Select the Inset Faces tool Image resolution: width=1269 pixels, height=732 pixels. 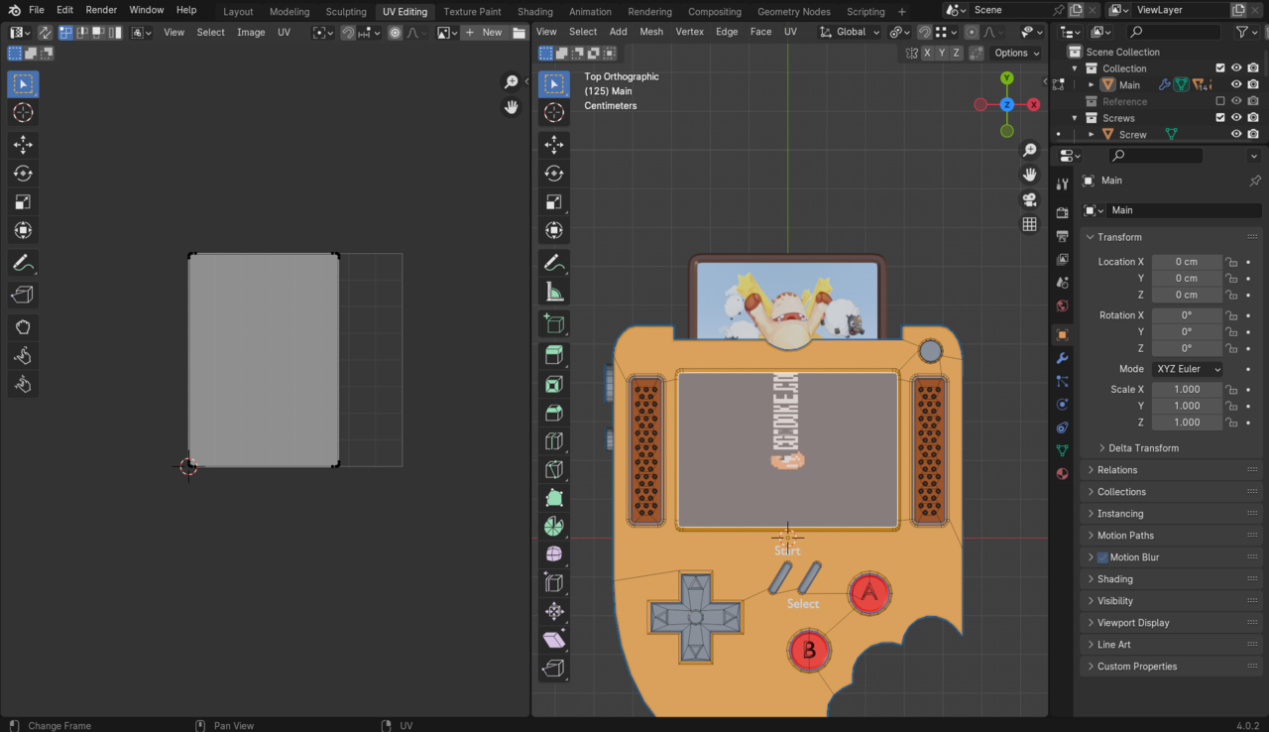[554, 384]
